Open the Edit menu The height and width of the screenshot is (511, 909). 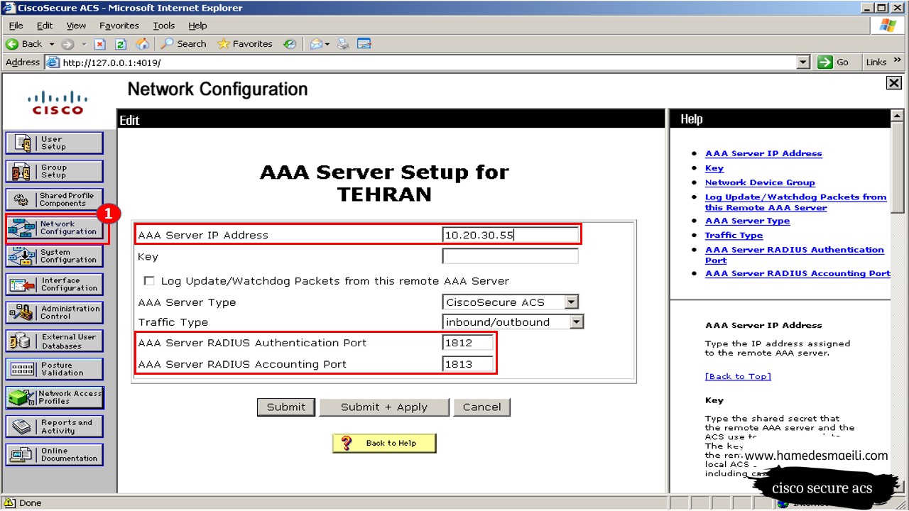pos(45,26)
